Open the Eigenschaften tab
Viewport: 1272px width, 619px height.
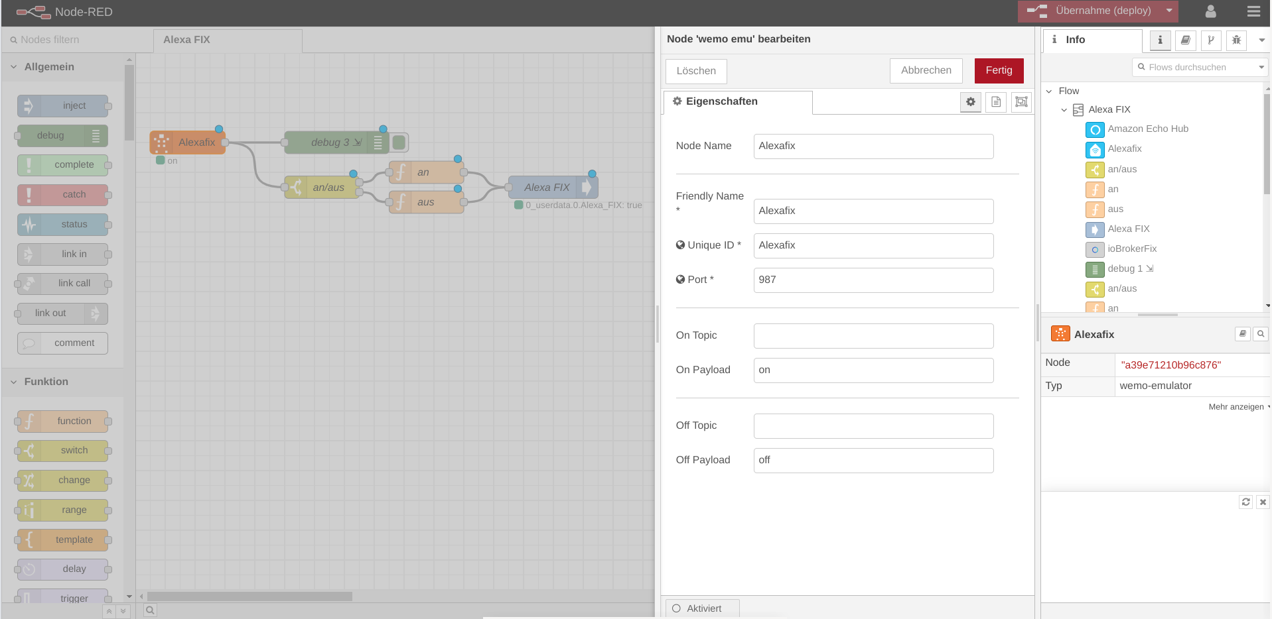(x=738, y=101)
